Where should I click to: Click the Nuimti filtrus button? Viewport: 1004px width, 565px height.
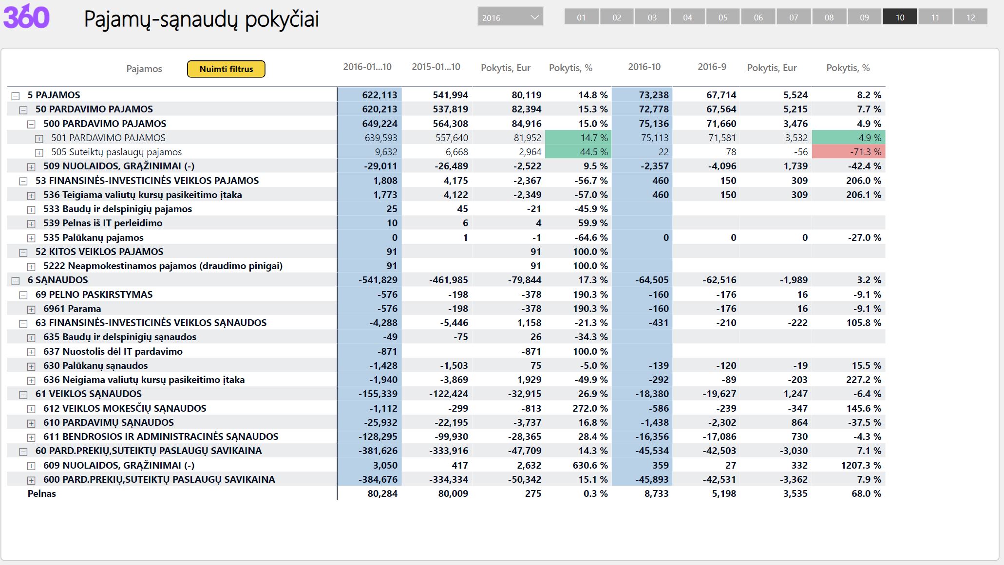(226, 69)
